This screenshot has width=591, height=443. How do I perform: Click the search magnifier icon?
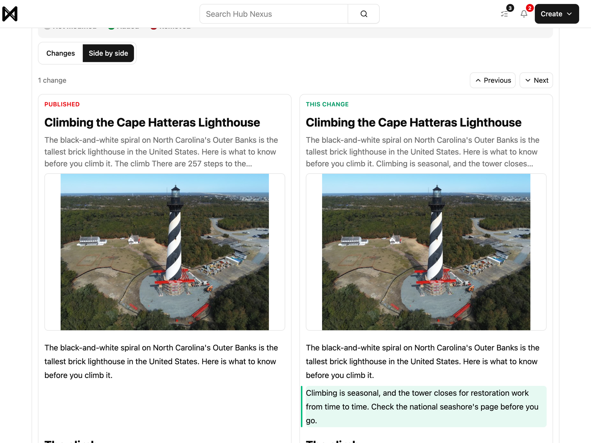click(x=363, y=14)
